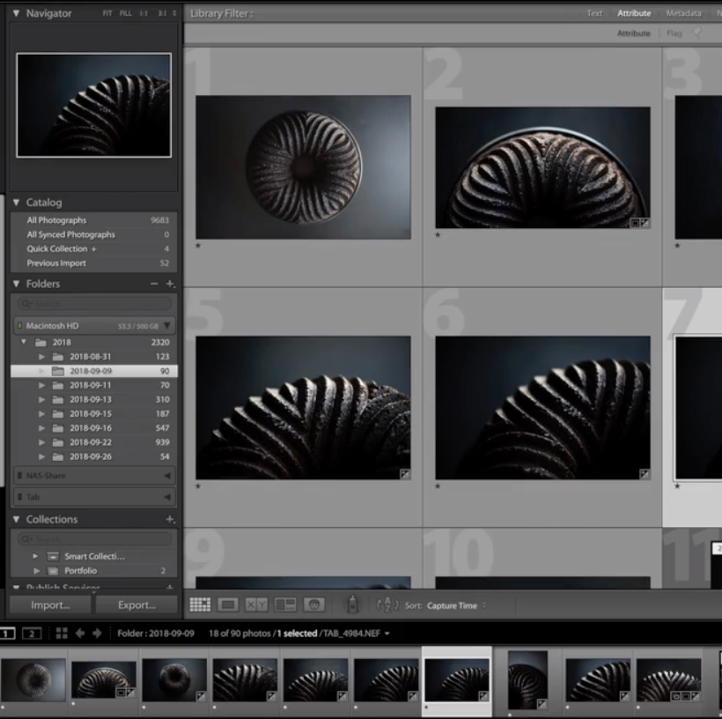The height and width of the screenshot is (719, 722).
Task: Collapse the 2018 folder tree
Action: tap(24, 342)
